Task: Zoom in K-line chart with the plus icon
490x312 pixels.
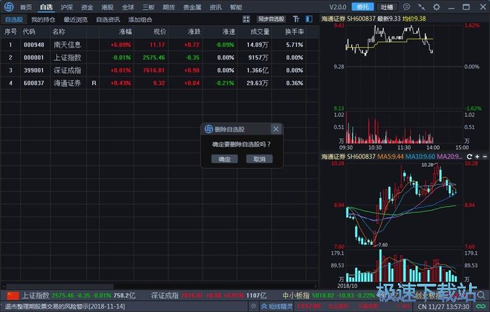Action: [x=477, y=156]
